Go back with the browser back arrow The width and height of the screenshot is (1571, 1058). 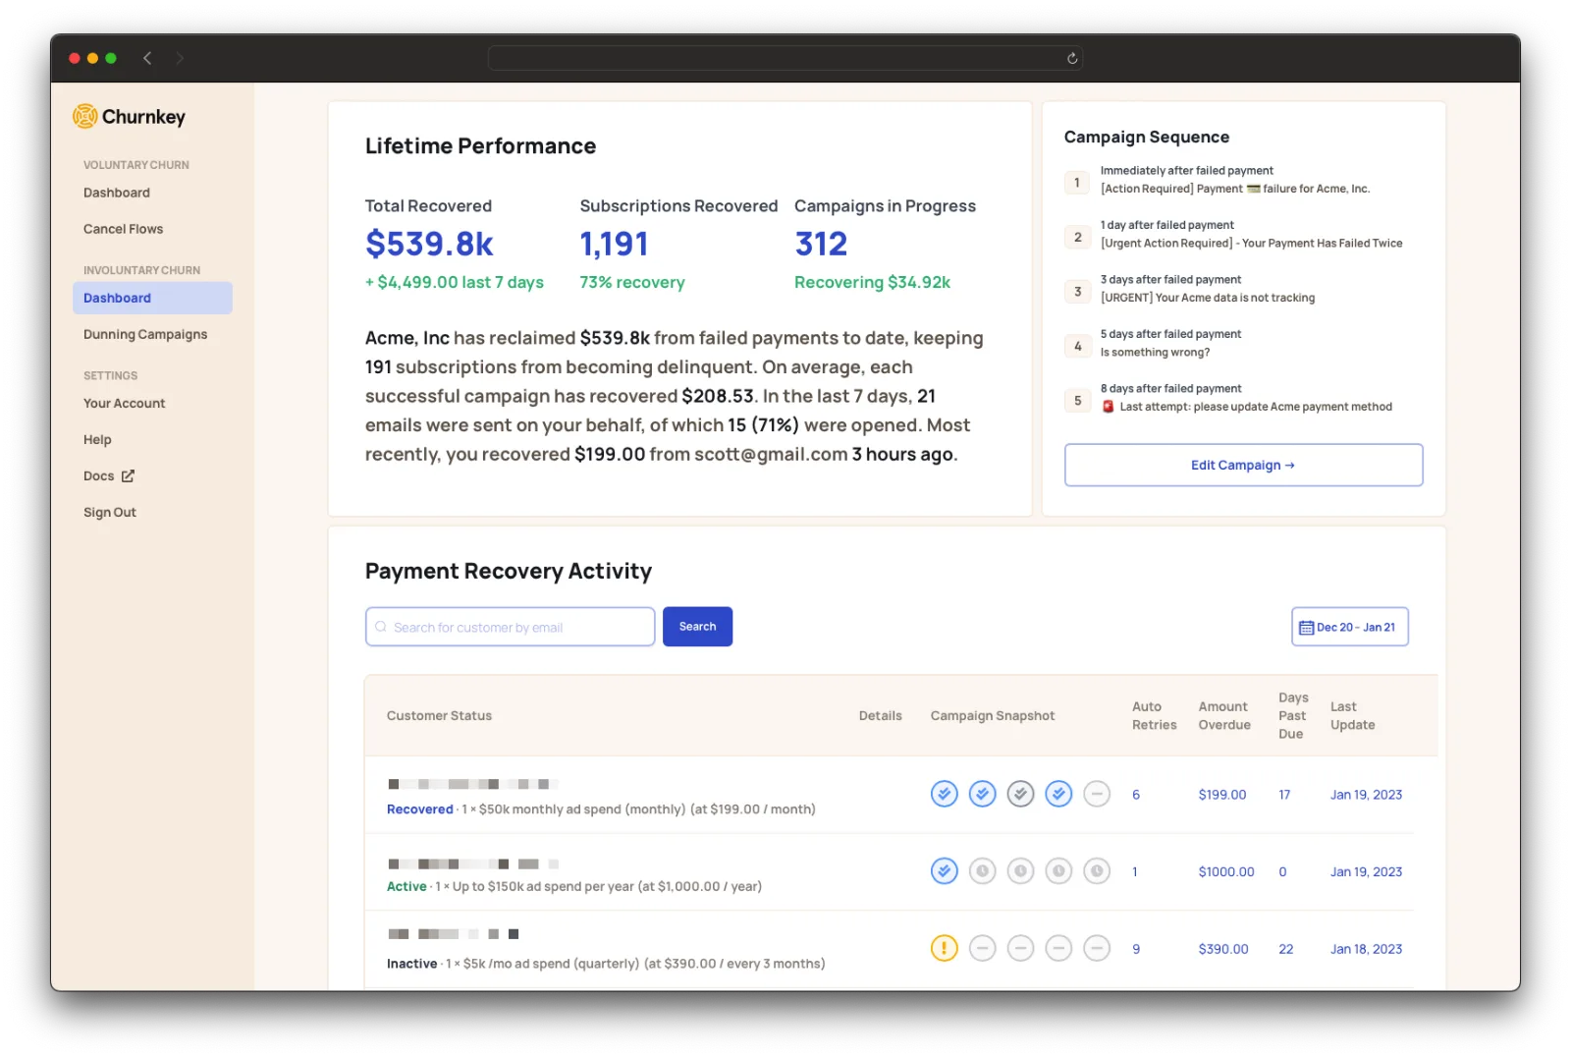tap(147, 58)
